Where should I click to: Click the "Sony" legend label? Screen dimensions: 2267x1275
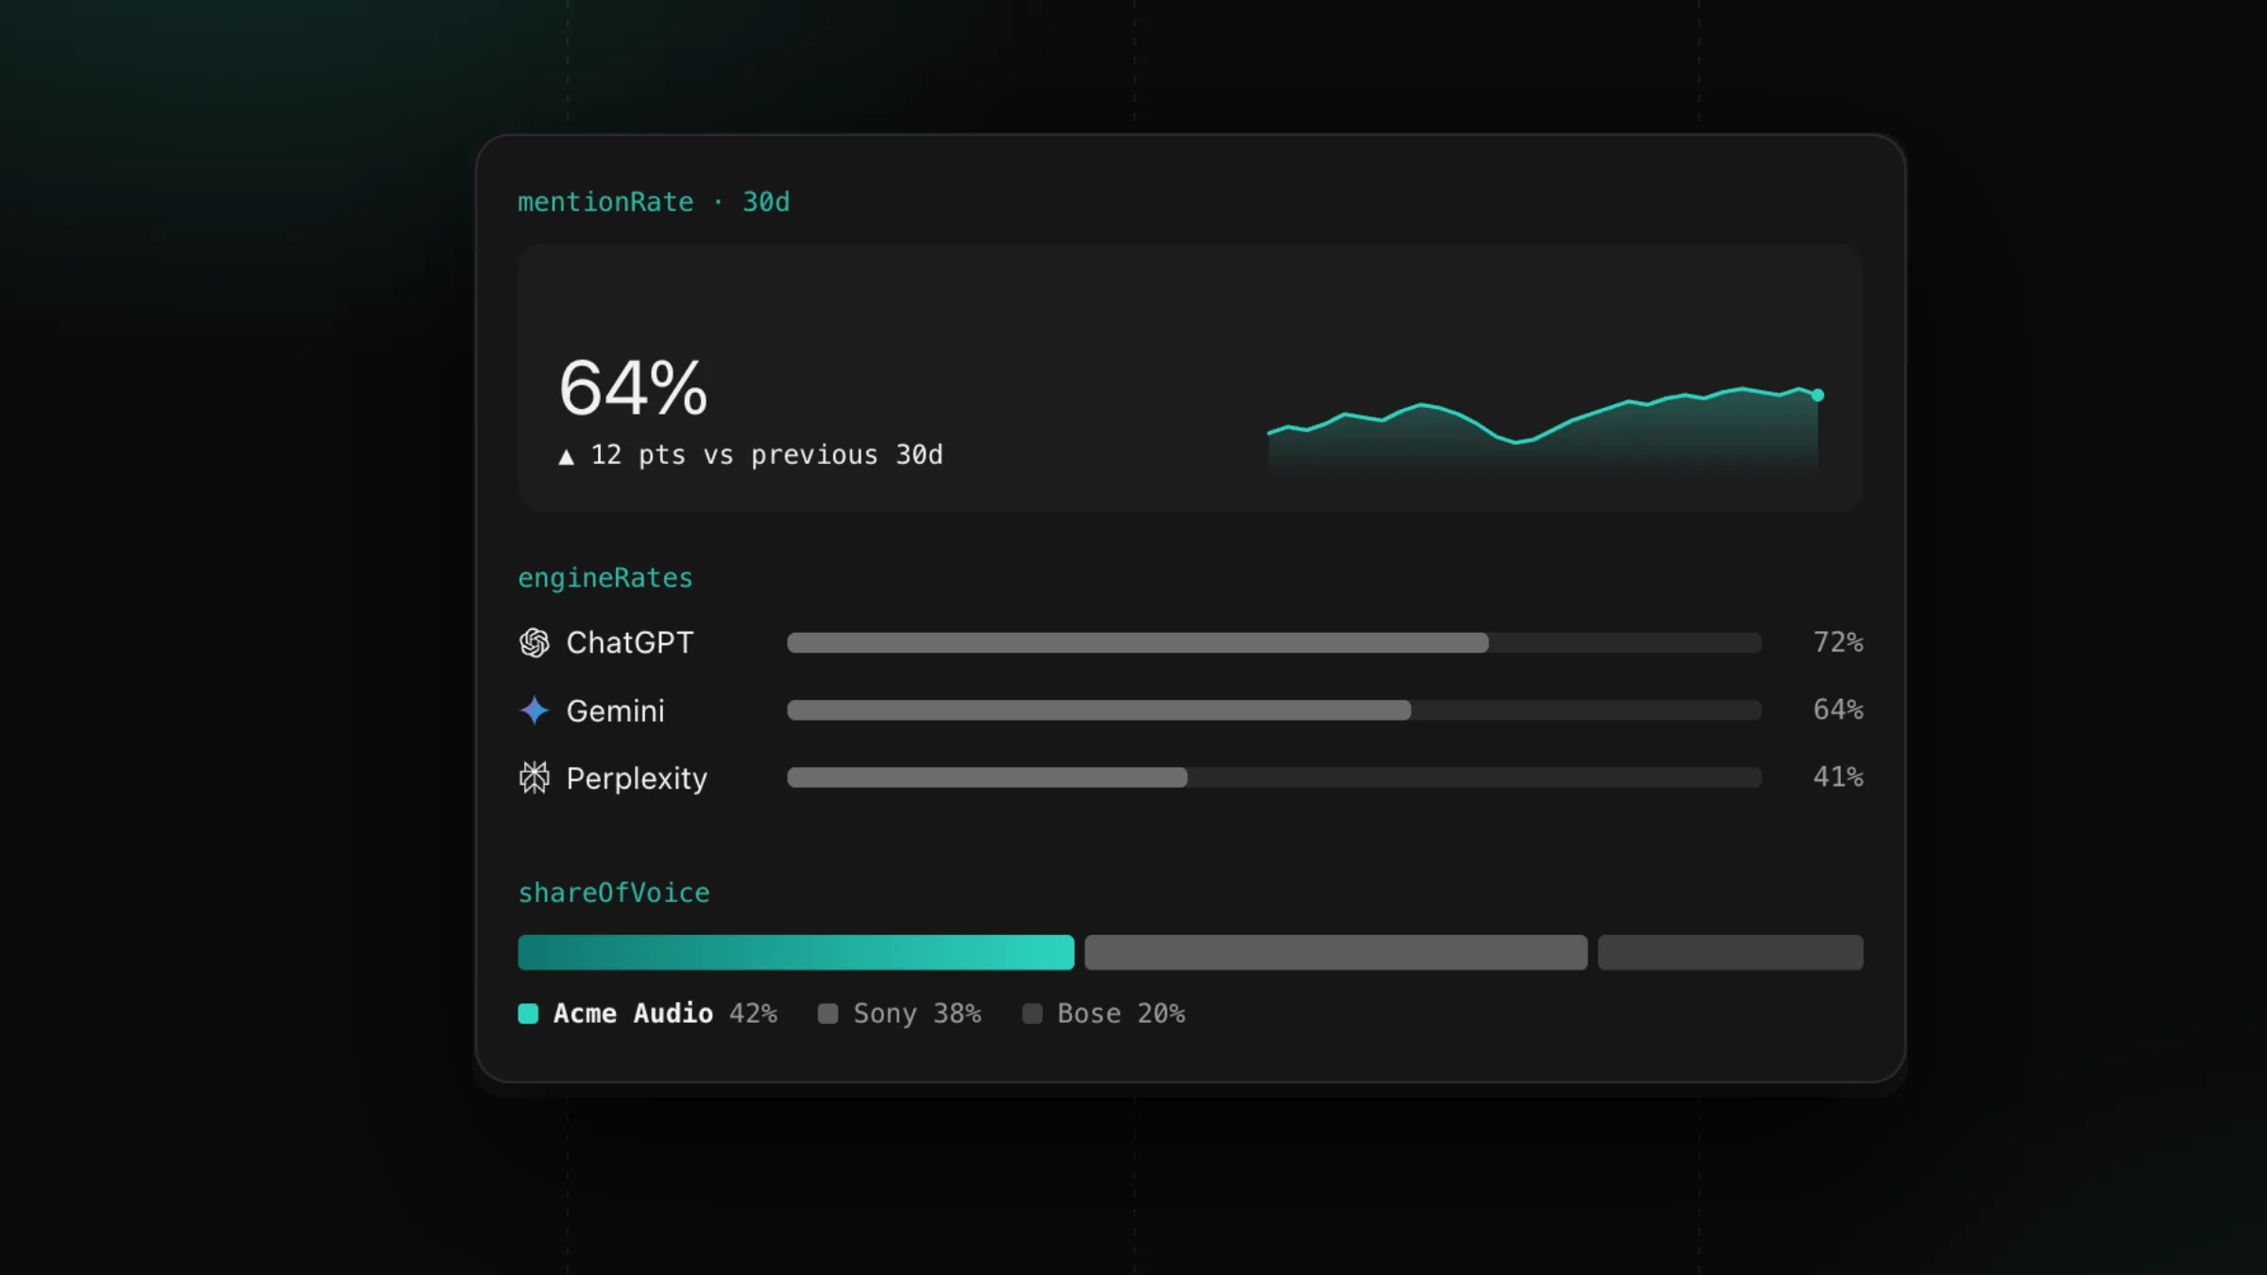point(885,1014)
